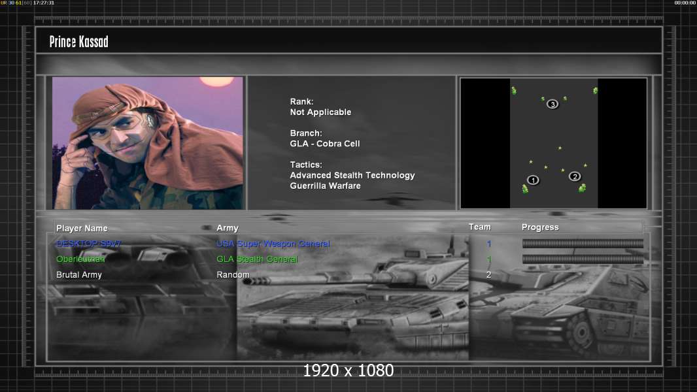Select player Oberleutnan

tap(80, 259)
